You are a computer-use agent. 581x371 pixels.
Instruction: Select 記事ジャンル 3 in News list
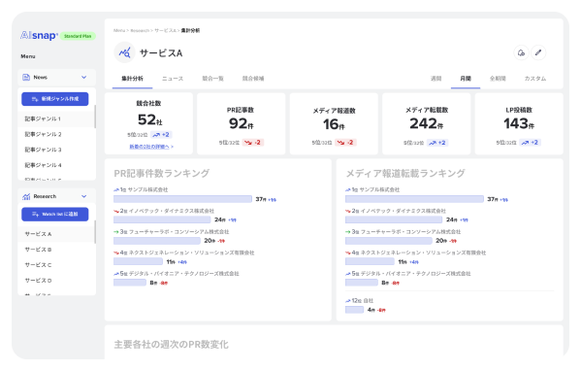coord(56,150)
